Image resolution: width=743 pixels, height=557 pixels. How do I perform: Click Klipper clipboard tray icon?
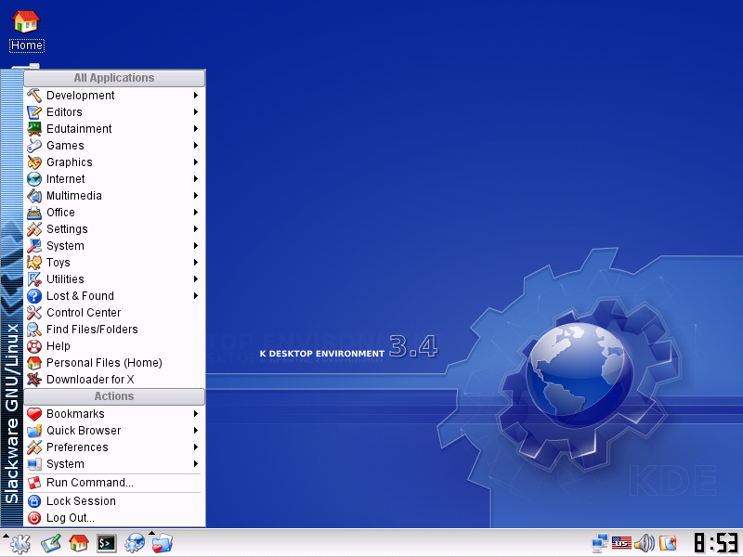coord(668,542)
